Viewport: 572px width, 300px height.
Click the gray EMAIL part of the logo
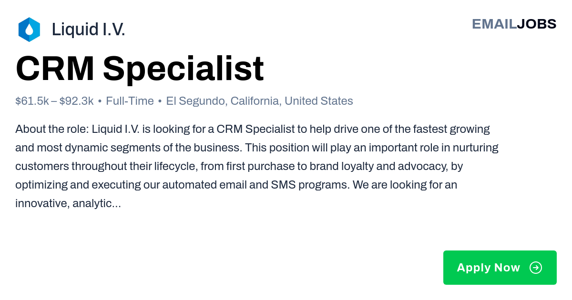[x=494, y=24]
